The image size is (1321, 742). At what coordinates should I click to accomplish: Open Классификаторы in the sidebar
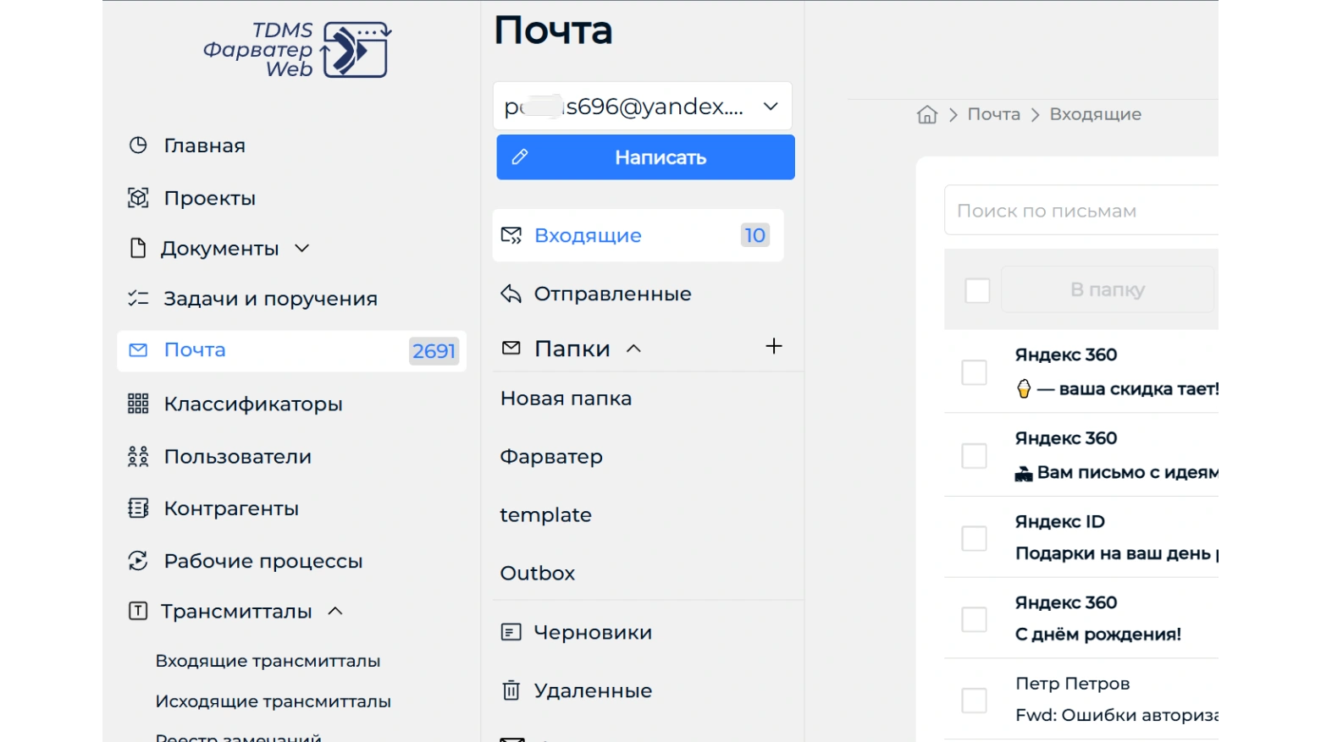(253, 404)
